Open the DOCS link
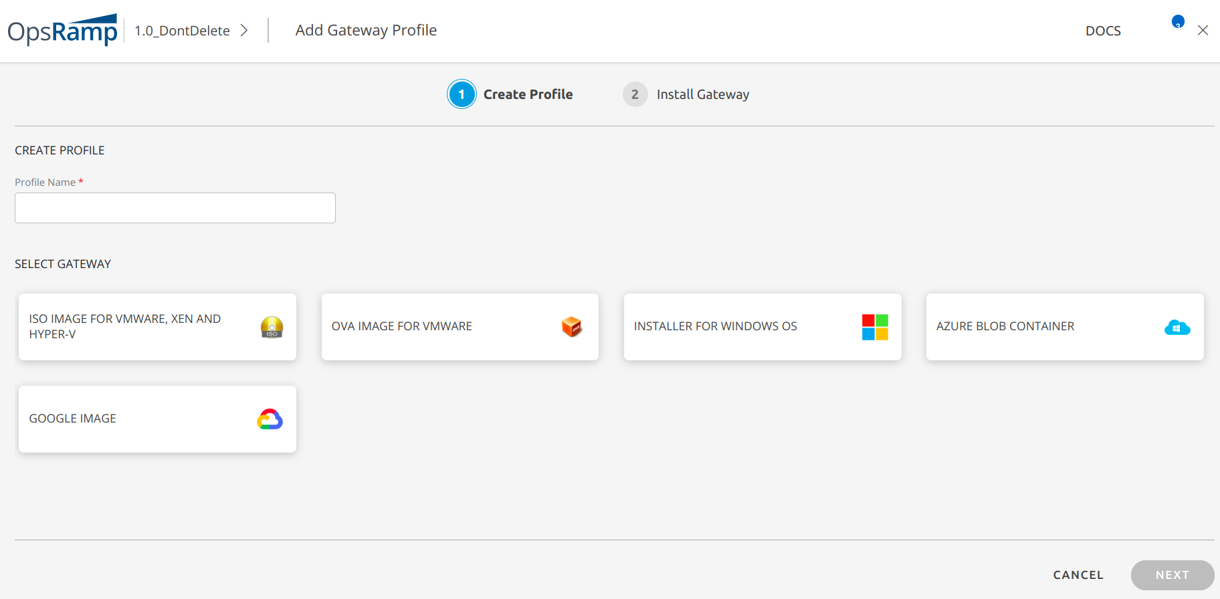The height and width of the screenshot is (599, 1220). (x=1103, y=31)
